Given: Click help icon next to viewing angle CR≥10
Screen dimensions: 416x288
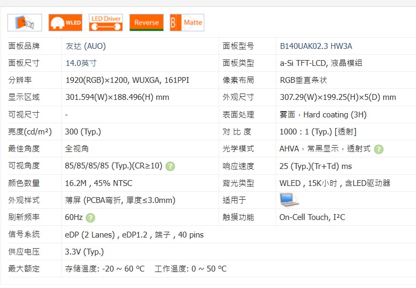Looking at the screenshot, I should (170, 166).
